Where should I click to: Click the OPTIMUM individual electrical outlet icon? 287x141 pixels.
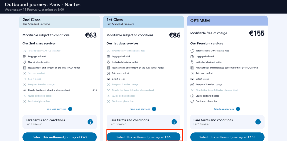pyautogui.click(x=192, y=62)
